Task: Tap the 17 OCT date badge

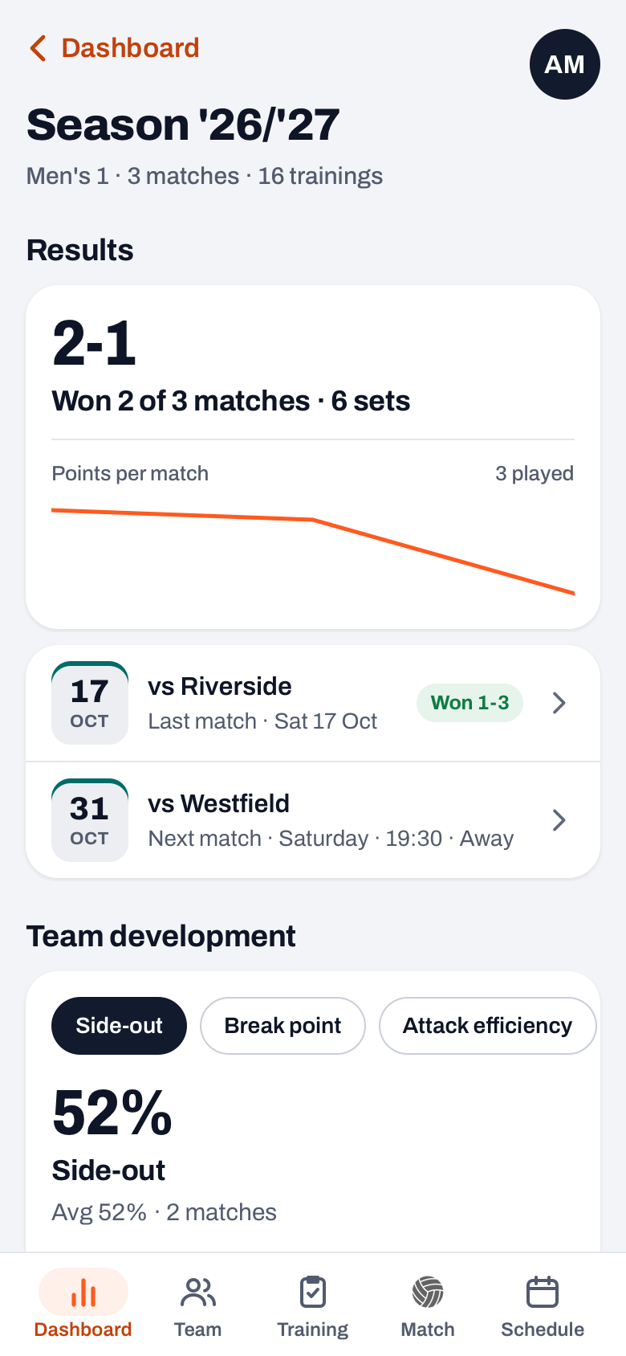Action: click(90, 703)
